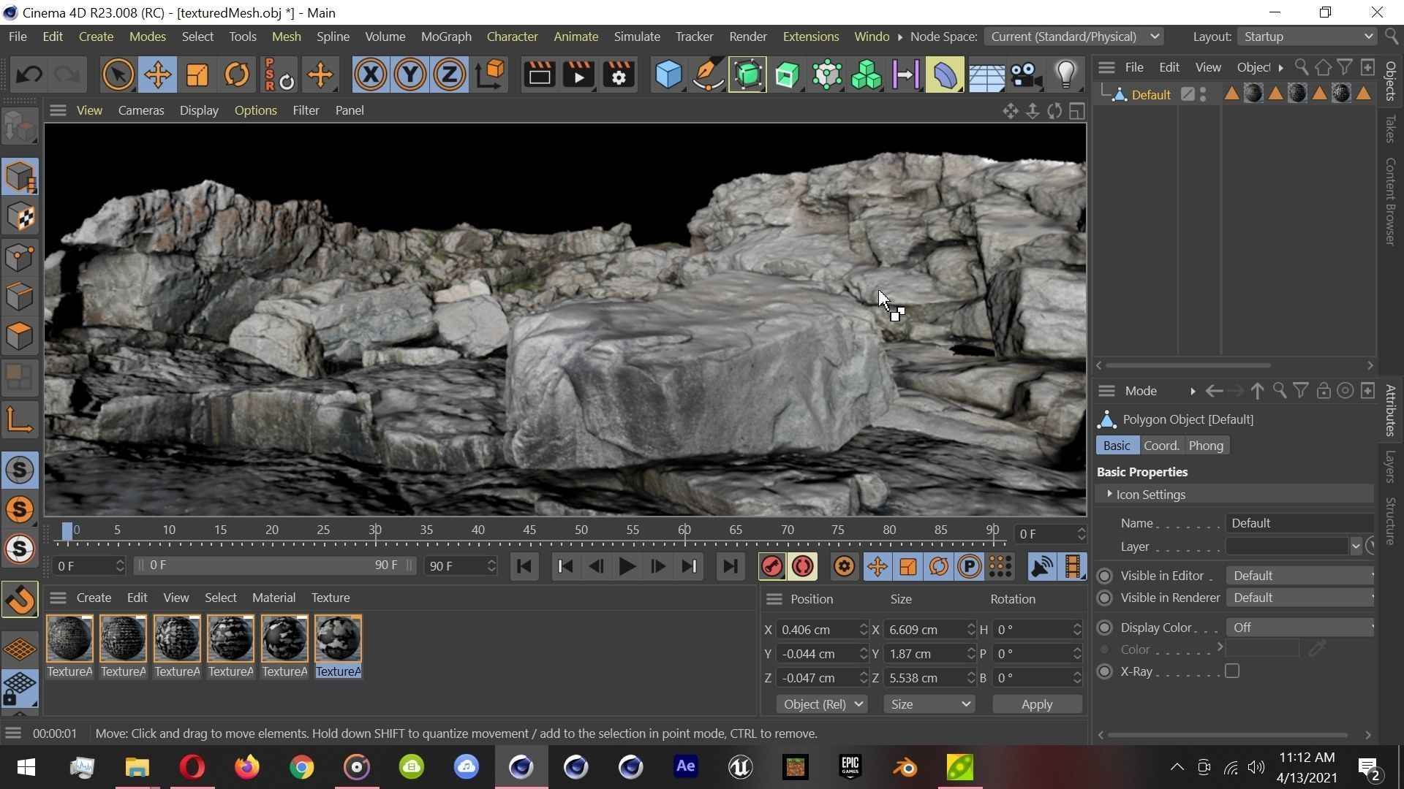Click the Play Forwards button
This screenshot has height=789, width=1404.
tap(627, 566)
